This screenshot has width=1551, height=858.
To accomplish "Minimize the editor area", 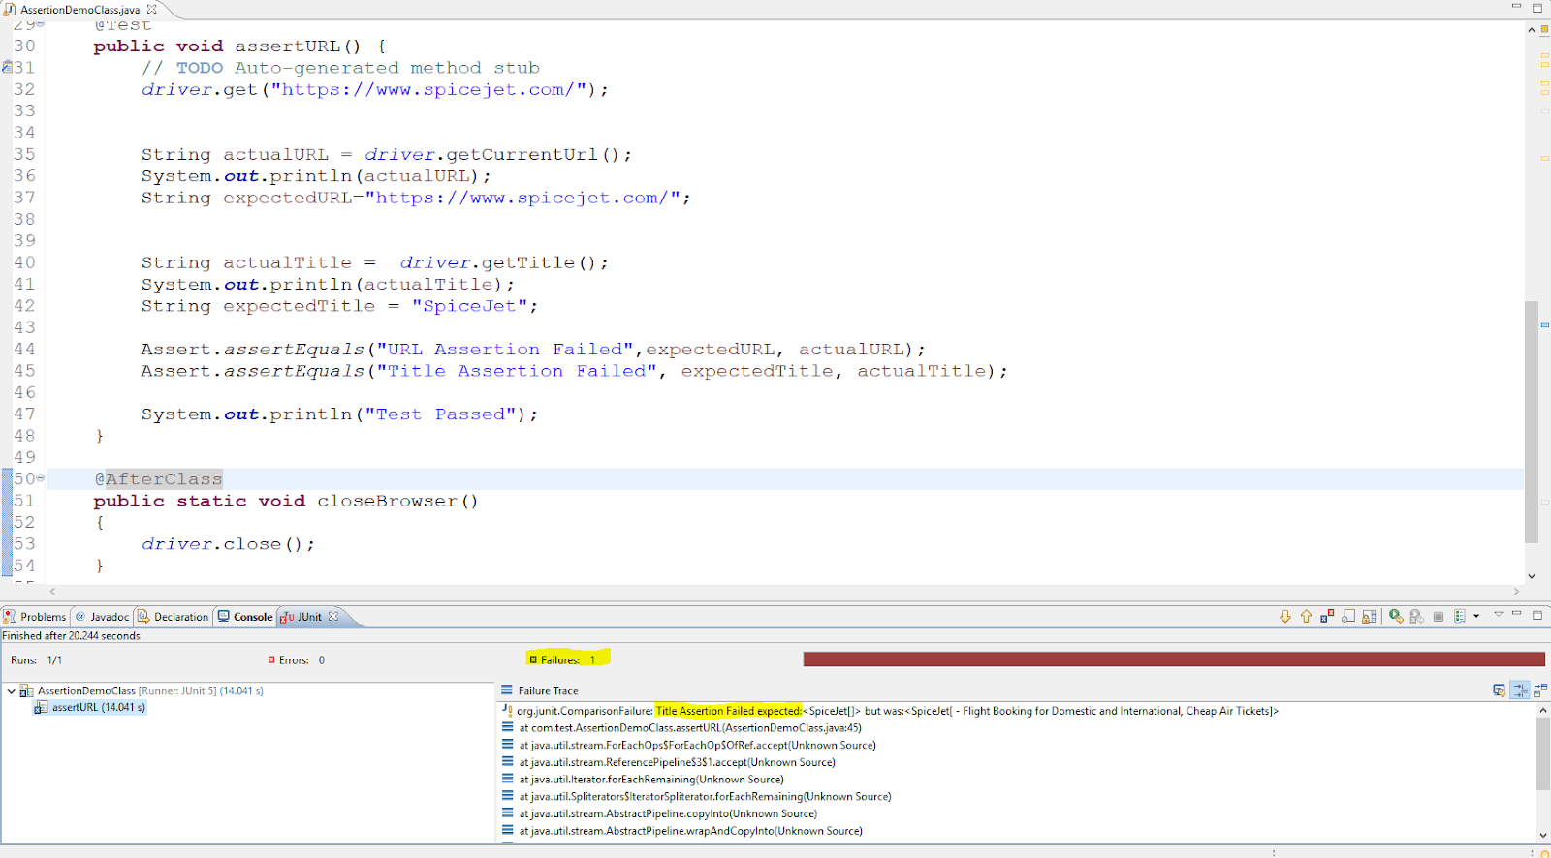I will tap(1517, 7).
